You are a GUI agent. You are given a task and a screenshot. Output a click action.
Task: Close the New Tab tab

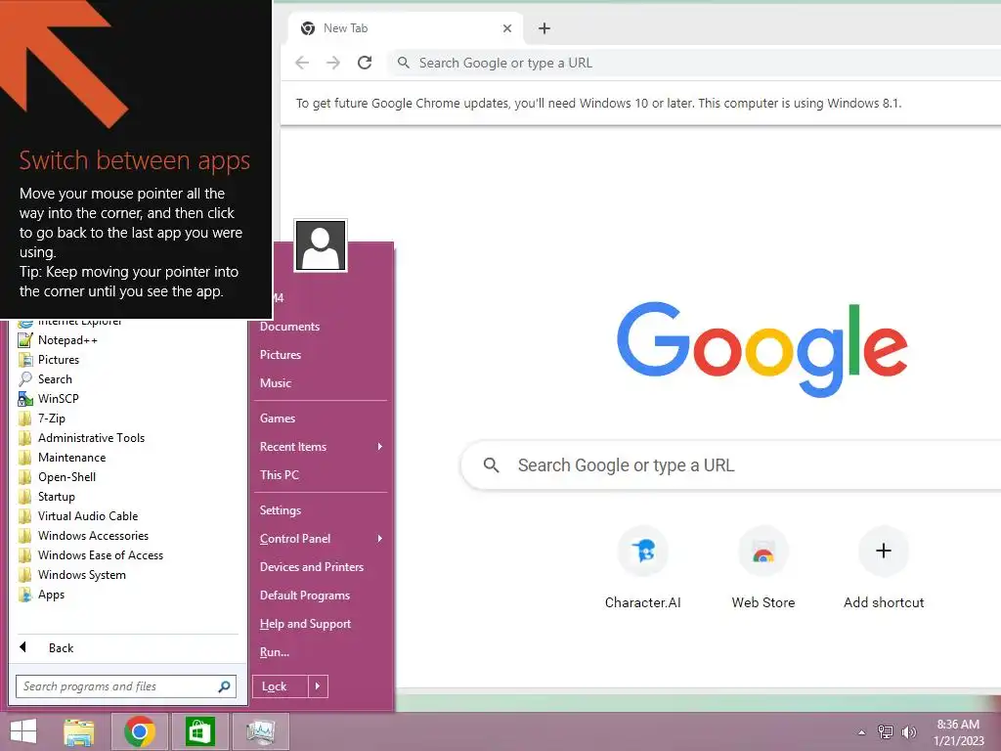pos(507,28)
